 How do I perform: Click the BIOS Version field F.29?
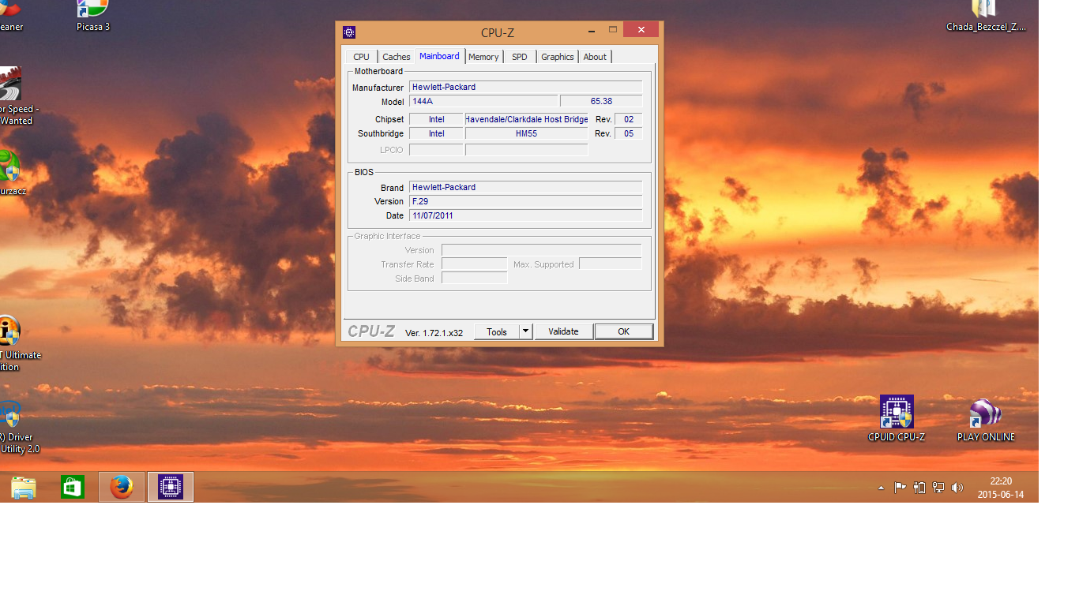pyautogui.click(x=525, y=201)
